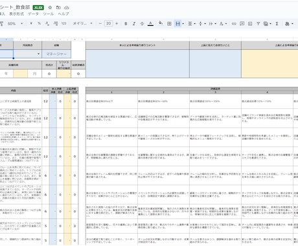The height and width of the screenshot is (246, 298).
Task: Insert a chart
Action: (250, 23)
